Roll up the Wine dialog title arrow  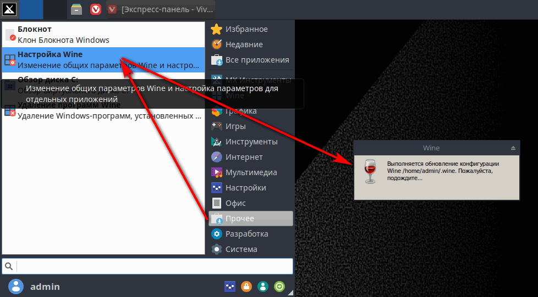[513, 148]
